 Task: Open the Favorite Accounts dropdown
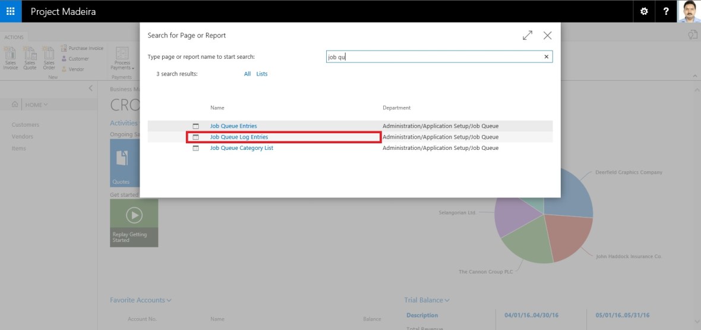[141, 300]
